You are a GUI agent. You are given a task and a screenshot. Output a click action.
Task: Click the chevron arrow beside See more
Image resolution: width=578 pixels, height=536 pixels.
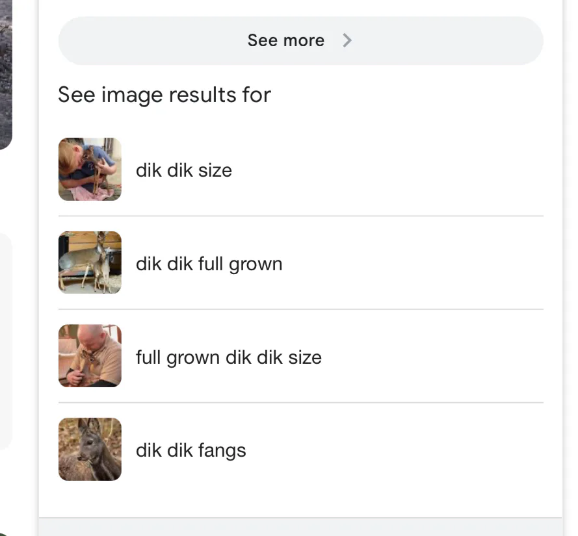[x=347, y=40]
